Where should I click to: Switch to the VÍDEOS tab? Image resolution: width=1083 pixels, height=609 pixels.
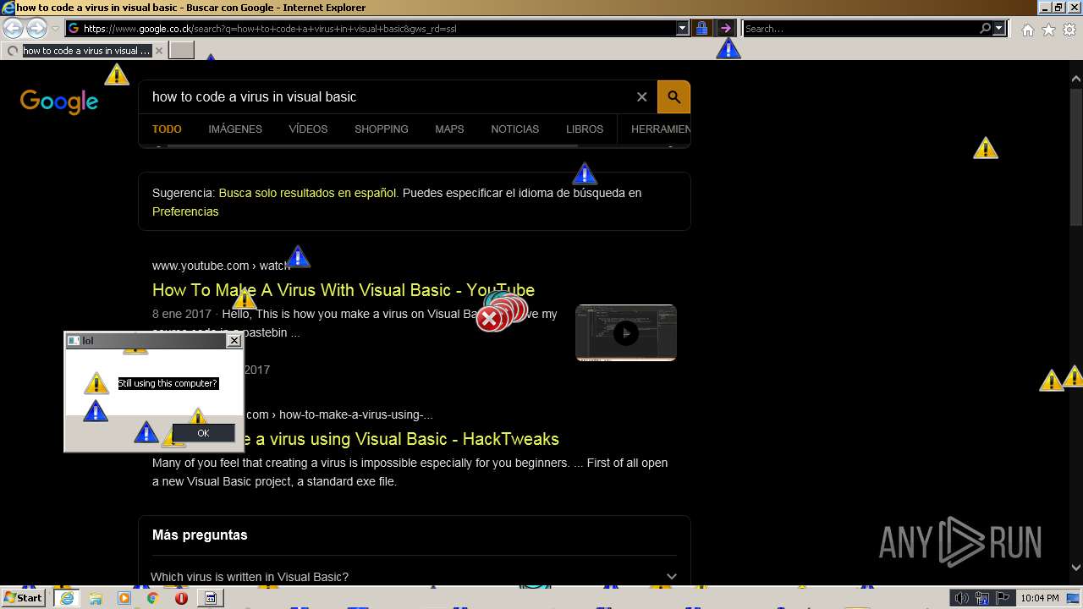click(x=308, y=129)
